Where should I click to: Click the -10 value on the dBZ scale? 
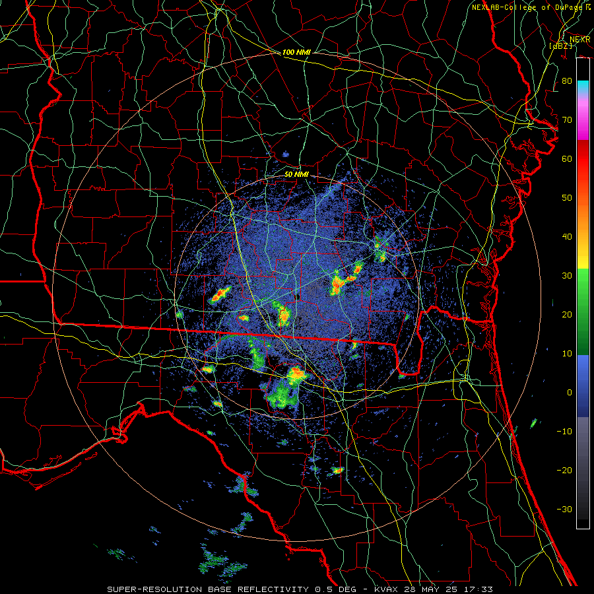tap(564, 432)
